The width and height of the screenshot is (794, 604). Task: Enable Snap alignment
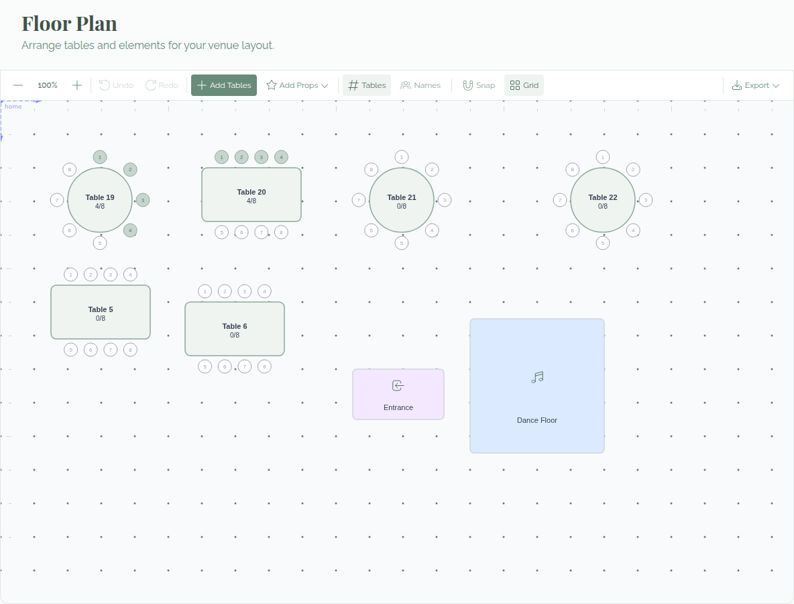coord(479,85)
